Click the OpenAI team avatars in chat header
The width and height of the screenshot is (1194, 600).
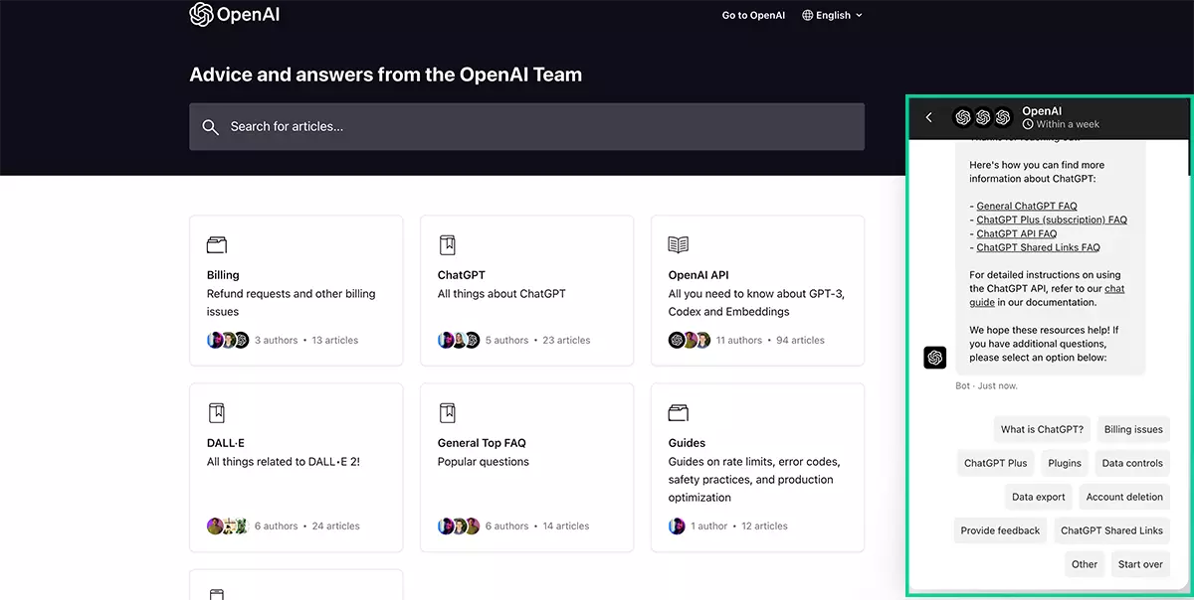[x=982, y=117]
